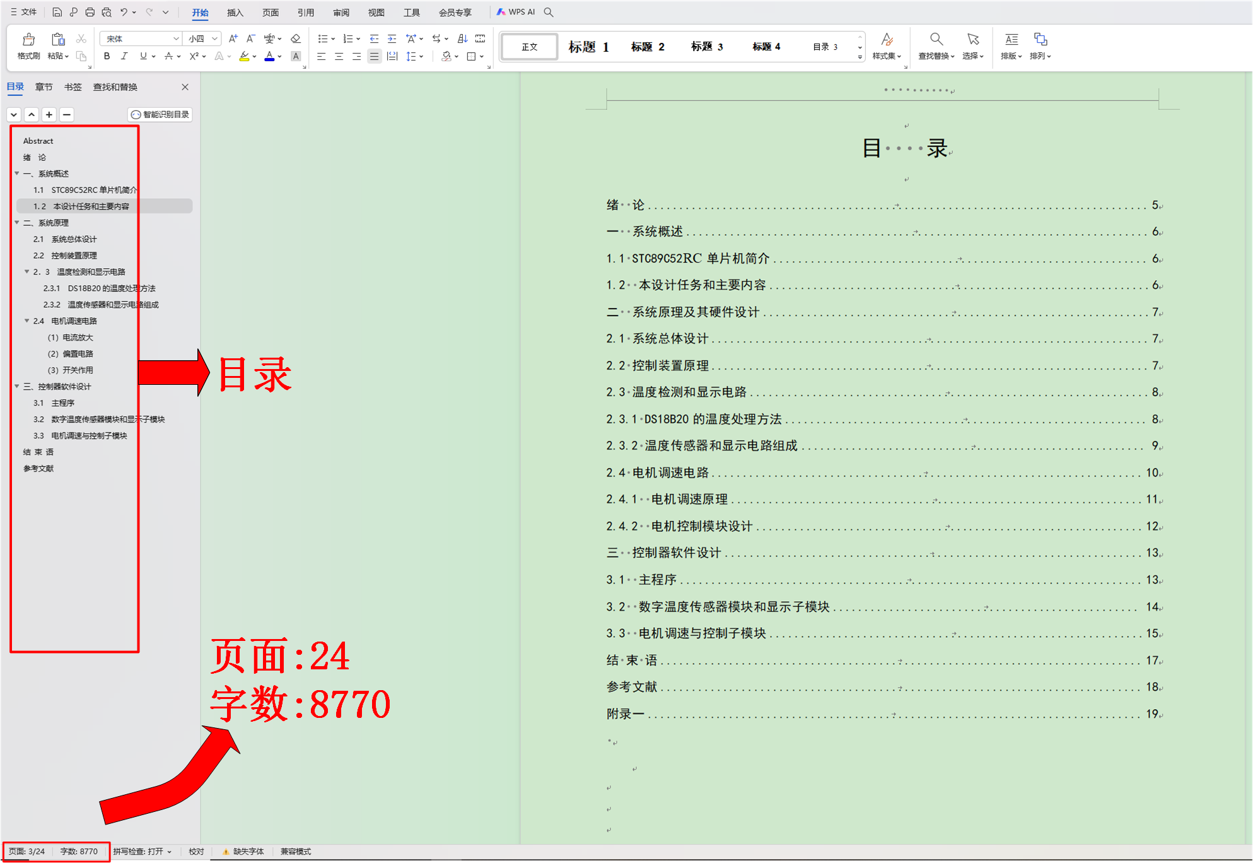Move outline item up with the up arrow
The image size is (1253, 863).
pos(32,114)
